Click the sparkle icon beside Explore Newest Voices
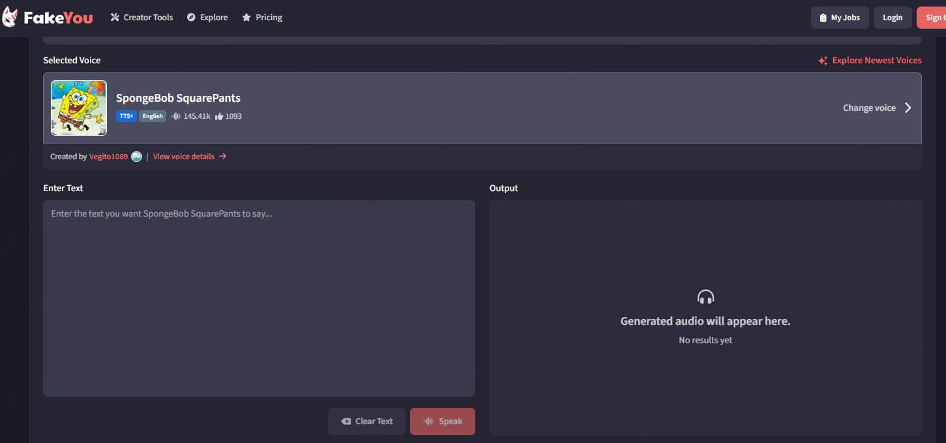This screenshot has width=946, height=443. 823,61
